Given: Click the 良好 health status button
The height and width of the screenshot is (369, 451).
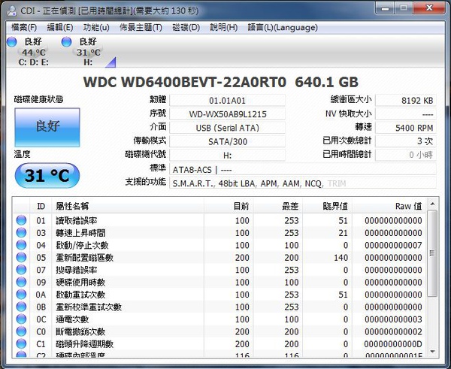Looking at the screenshot, I should click(x=47, y=127).
